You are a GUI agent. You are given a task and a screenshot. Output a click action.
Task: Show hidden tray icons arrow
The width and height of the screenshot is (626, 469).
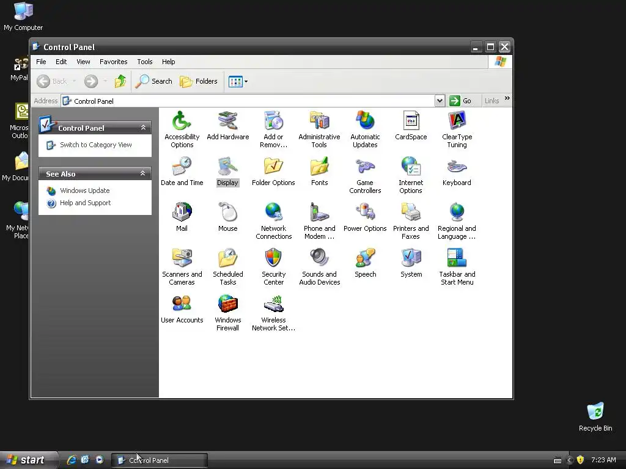(x=570, y=460)
